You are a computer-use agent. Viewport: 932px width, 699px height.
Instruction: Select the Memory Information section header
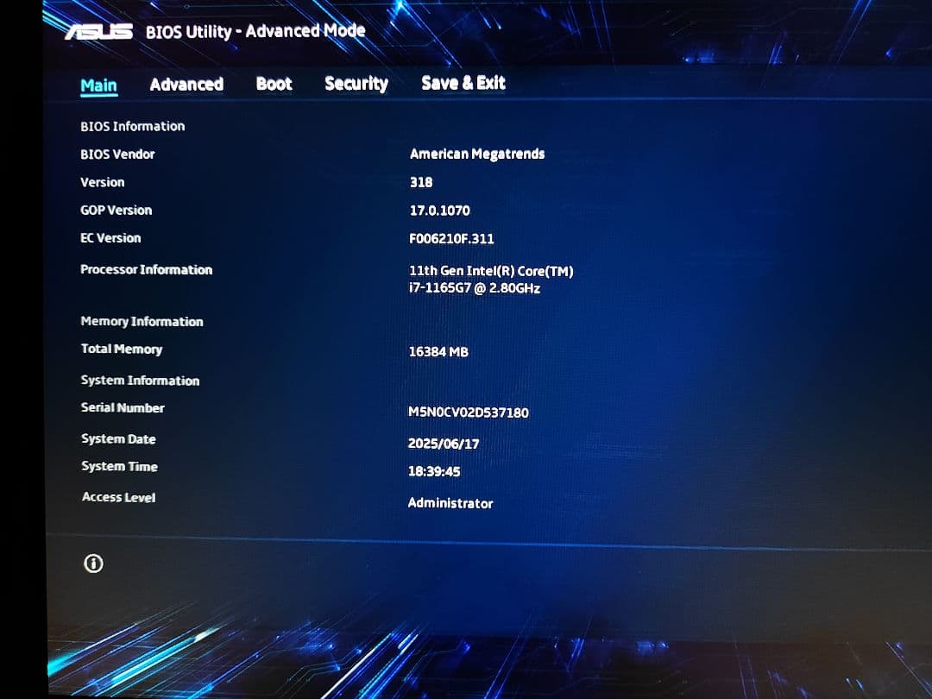(142, 321)
